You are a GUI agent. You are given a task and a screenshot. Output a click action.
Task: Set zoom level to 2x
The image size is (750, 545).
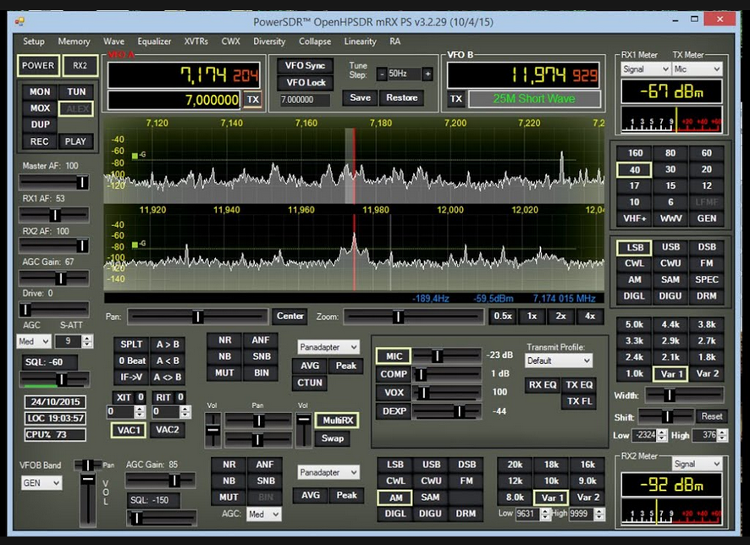[560, 317]
